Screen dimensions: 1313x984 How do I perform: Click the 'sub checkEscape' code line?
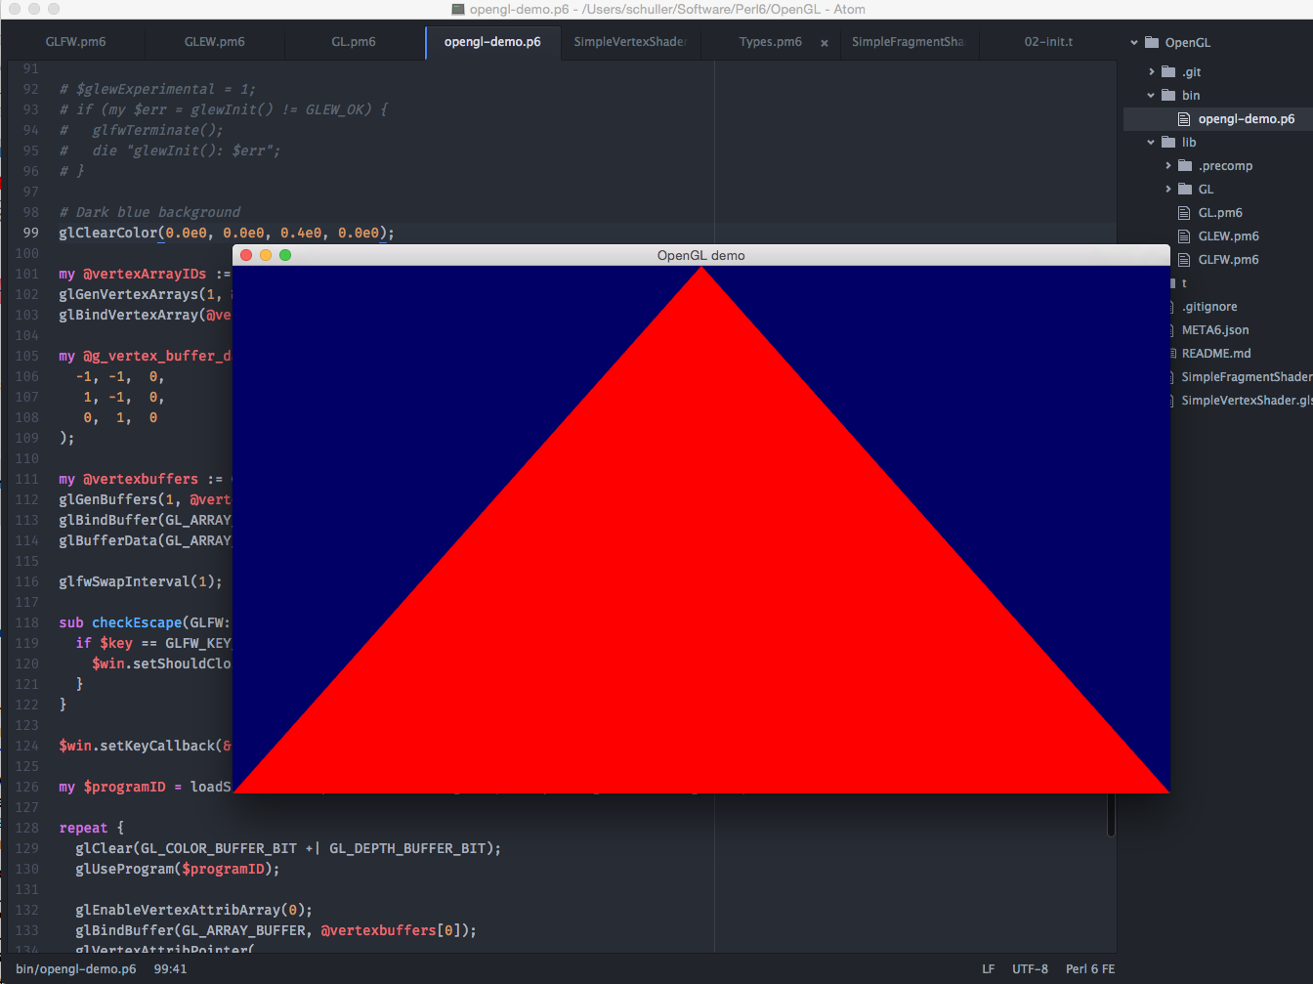[145, 622]
